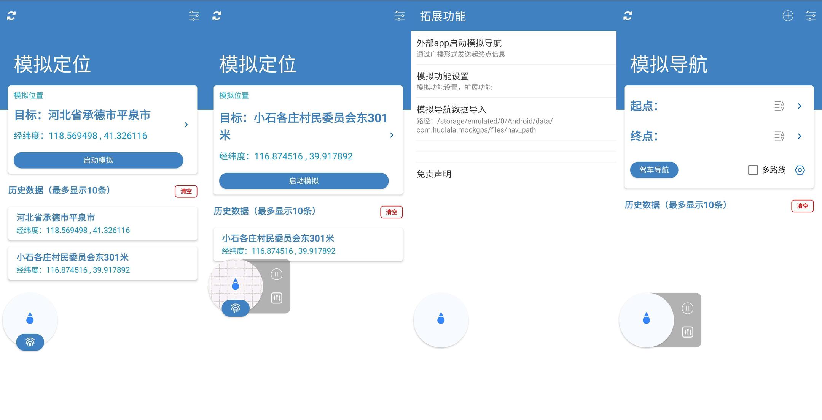The width and height of the screenshot is (822, 420).
Task: Clear history with 清空 in navigation screen
Action: click(x=803, y=206)
